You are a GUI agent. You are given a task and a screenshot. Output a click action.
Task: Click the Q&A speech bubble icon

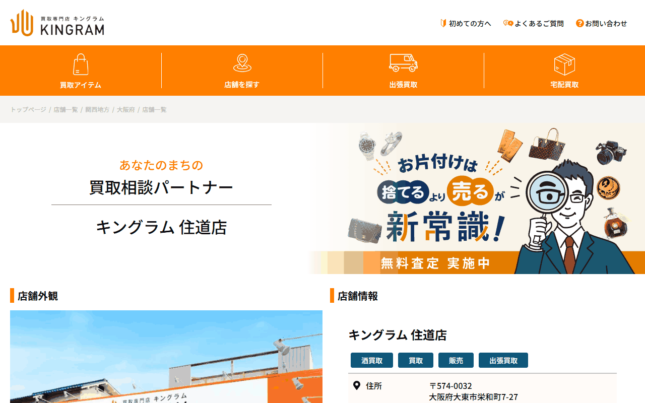(508, 23)
